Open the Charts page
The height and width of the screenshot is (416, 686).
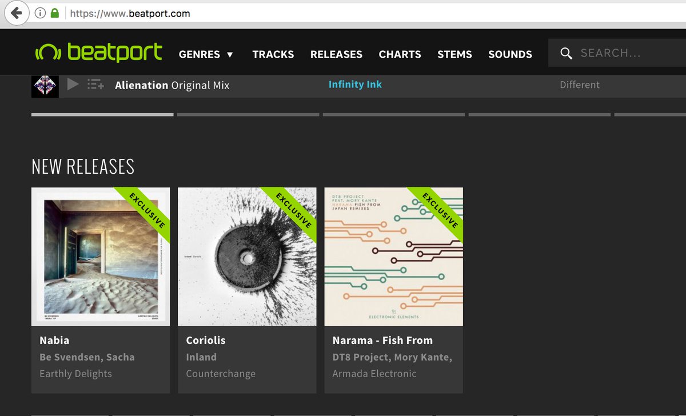[400, 54]
